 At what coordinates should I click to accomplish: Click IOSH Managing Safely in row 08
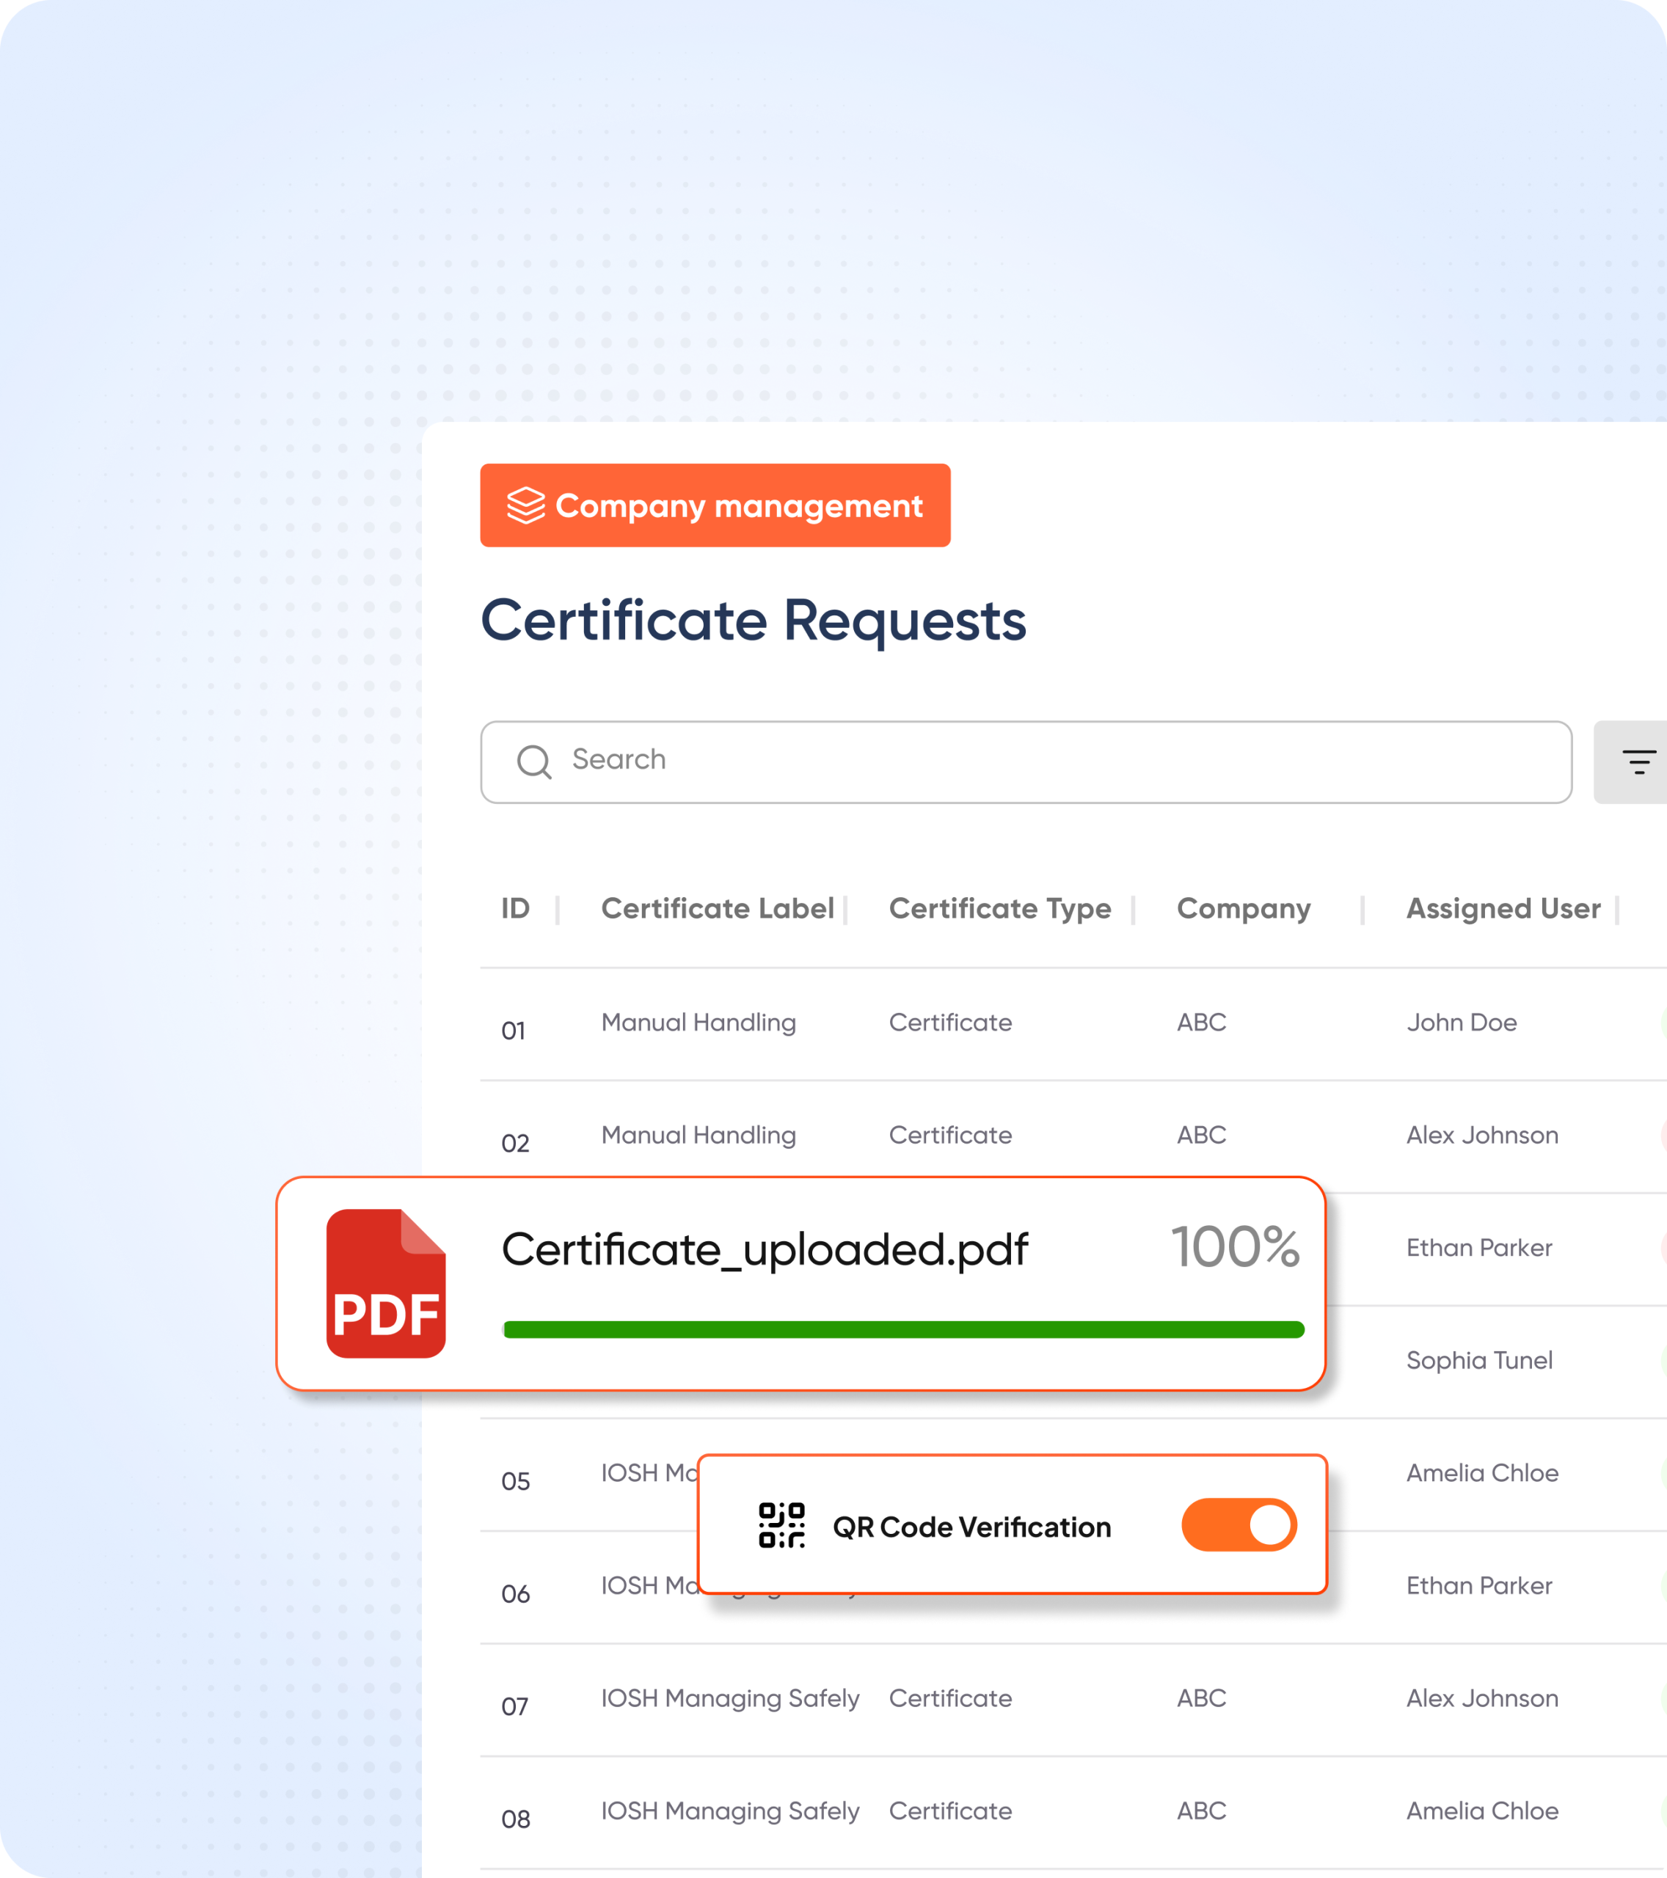point(731,1812)
